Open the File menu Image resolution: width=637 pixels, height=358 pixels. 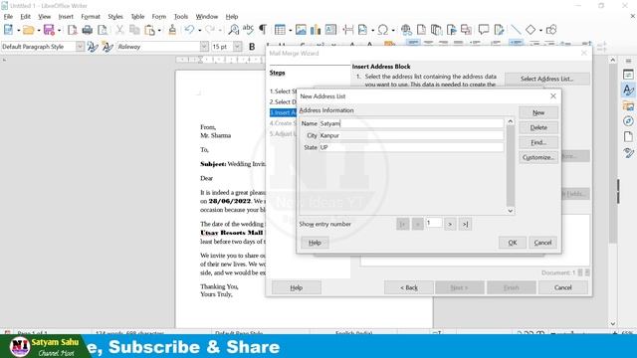tap(8, 17)
